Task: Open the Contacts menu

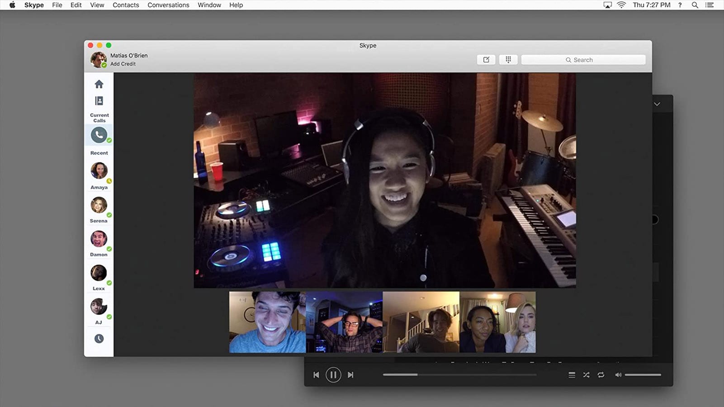Action: point(126,5)
